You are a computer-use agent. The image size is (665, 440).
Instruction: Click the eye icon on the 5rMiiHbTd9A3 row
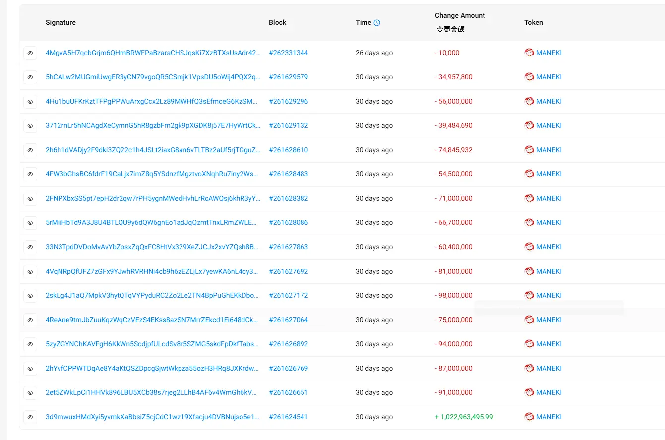pos(30,222)
